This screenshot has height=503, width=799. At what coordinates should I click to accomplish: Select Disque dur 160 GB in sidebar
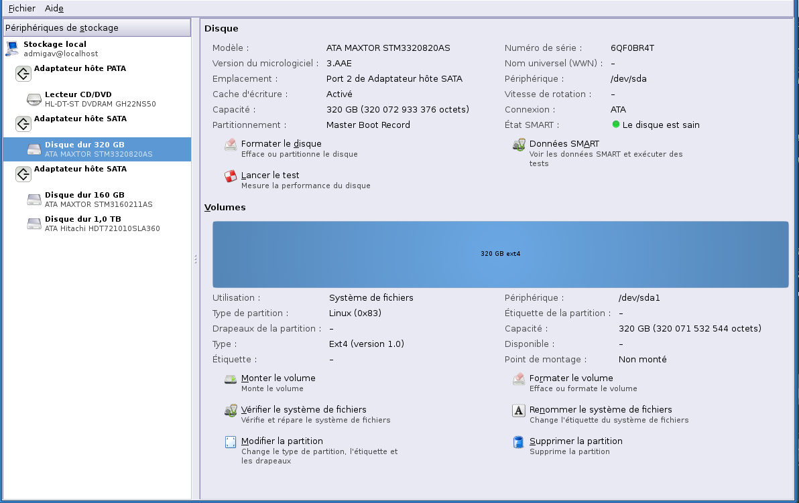[84, 199]
